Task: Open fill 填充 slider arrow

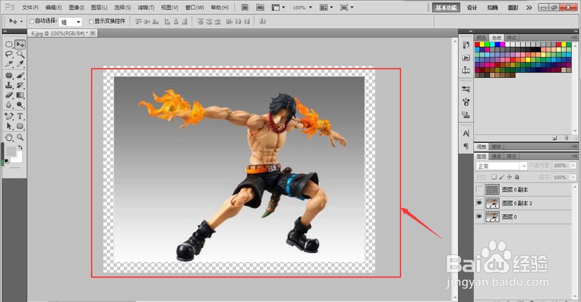Action: [573, 177]
